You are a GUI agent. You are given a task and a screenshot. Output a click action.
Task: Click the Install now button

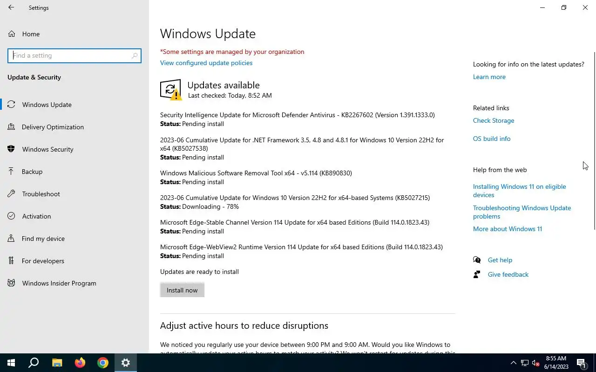coord(182,290)
